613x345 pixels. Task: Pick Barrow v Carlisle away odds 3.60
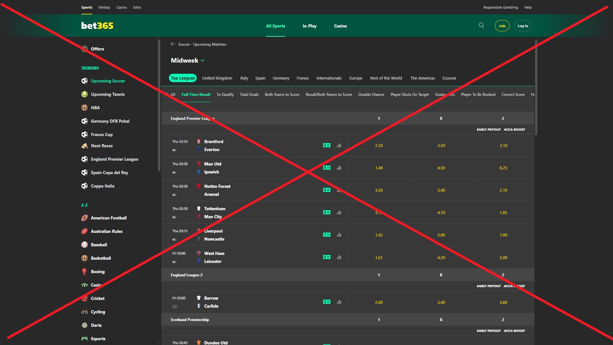tap(503, 302)
